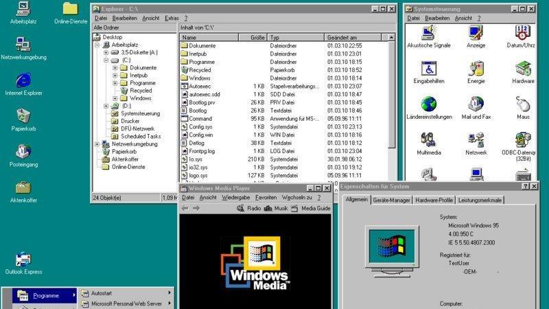Open Favoriten menu in Media Player

(x=266, y=198)
